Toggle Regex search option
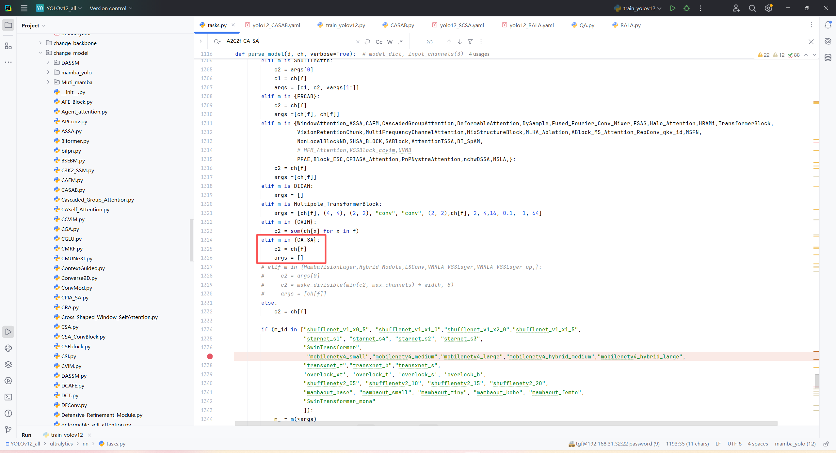Viewport: 836px width, 453px height. [x=400, y=42]
